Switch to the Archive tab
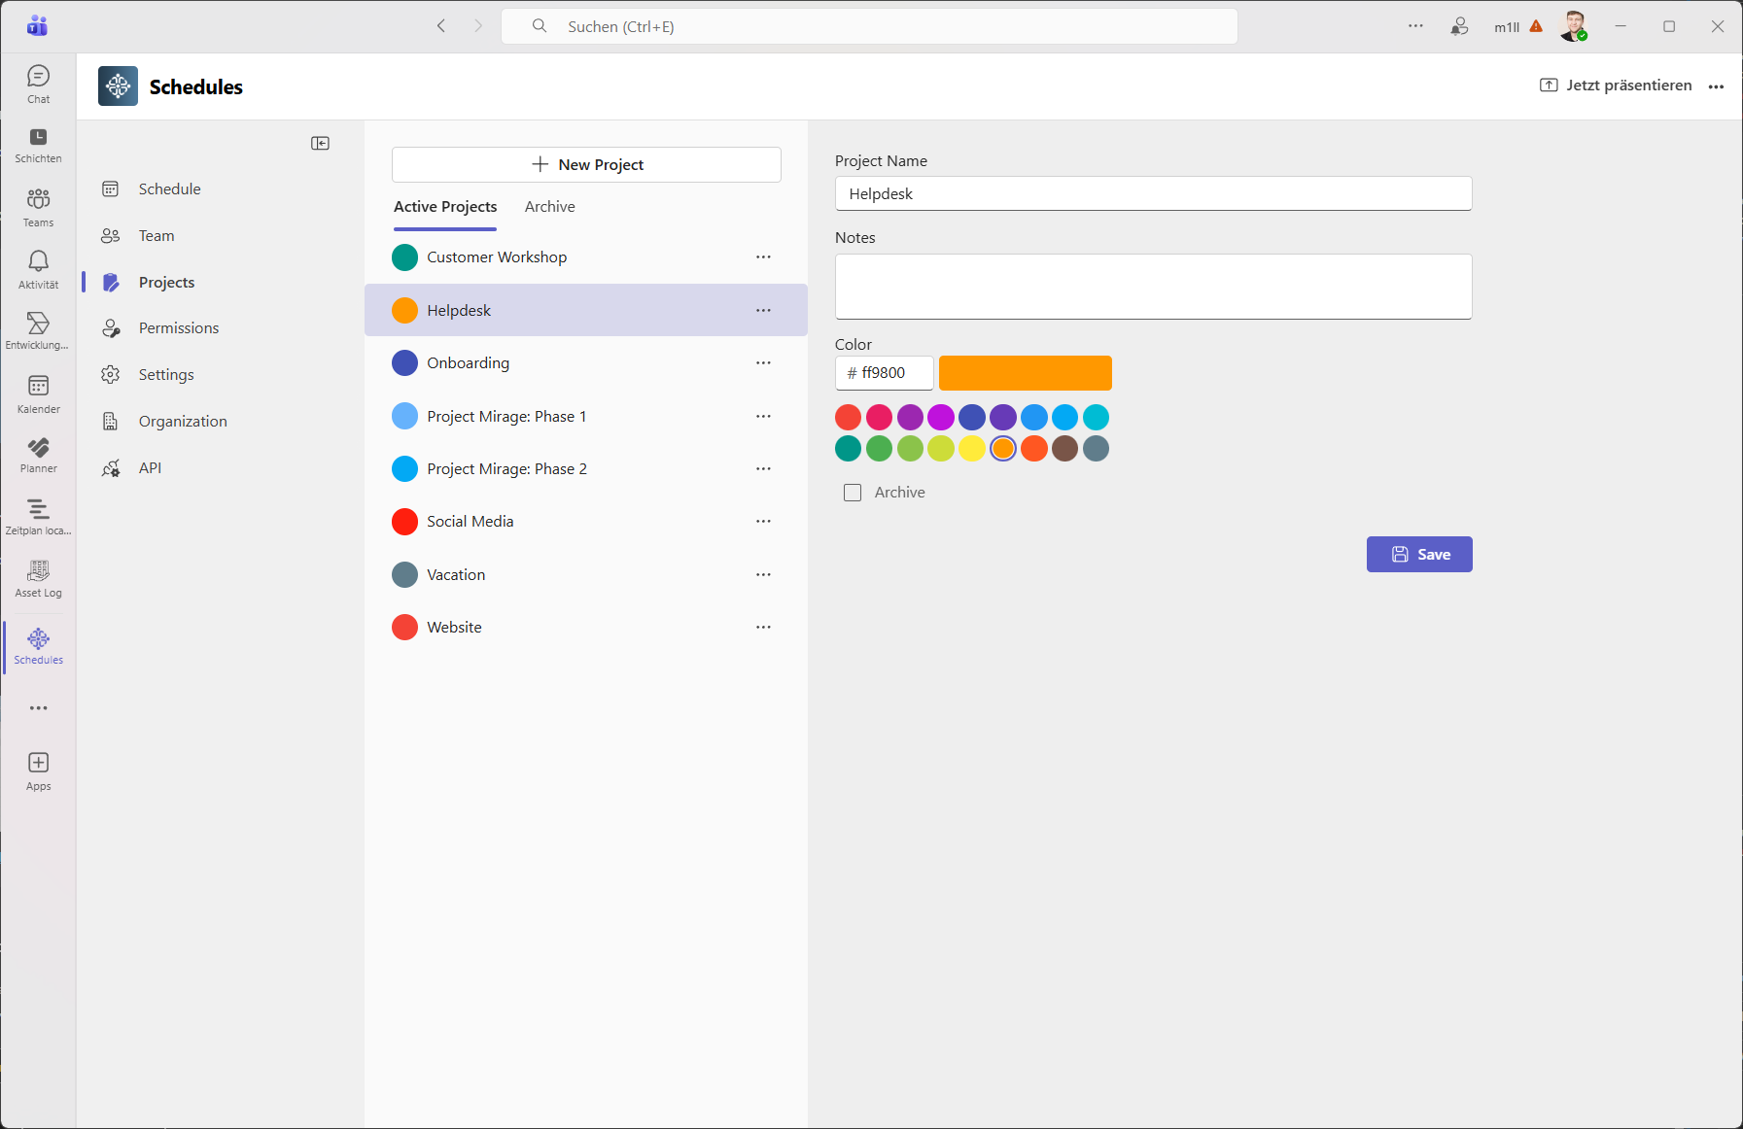This screenshot has width=1743, height=1129. pos(549,207)
